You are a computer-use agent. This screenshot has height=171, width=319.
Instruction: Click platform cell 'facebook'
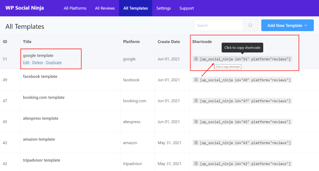tap(131, 80)
